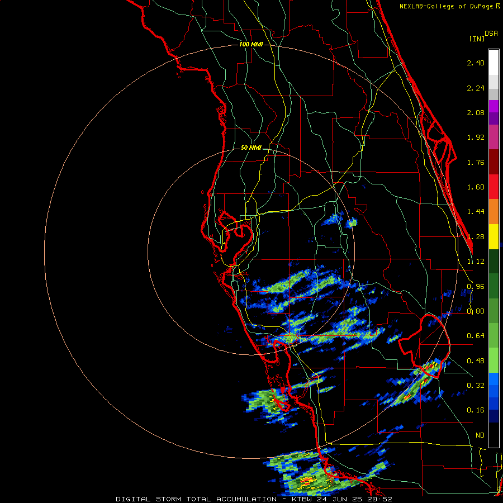Select the yellow legend swatch at 1.28
Viewport: 503px width, 503px height.
click(493, 236)
